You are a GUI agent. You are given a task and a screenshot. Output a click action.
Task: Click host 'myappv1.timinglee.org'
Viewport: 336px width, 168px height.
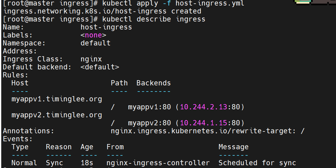(x=57, y=99)
